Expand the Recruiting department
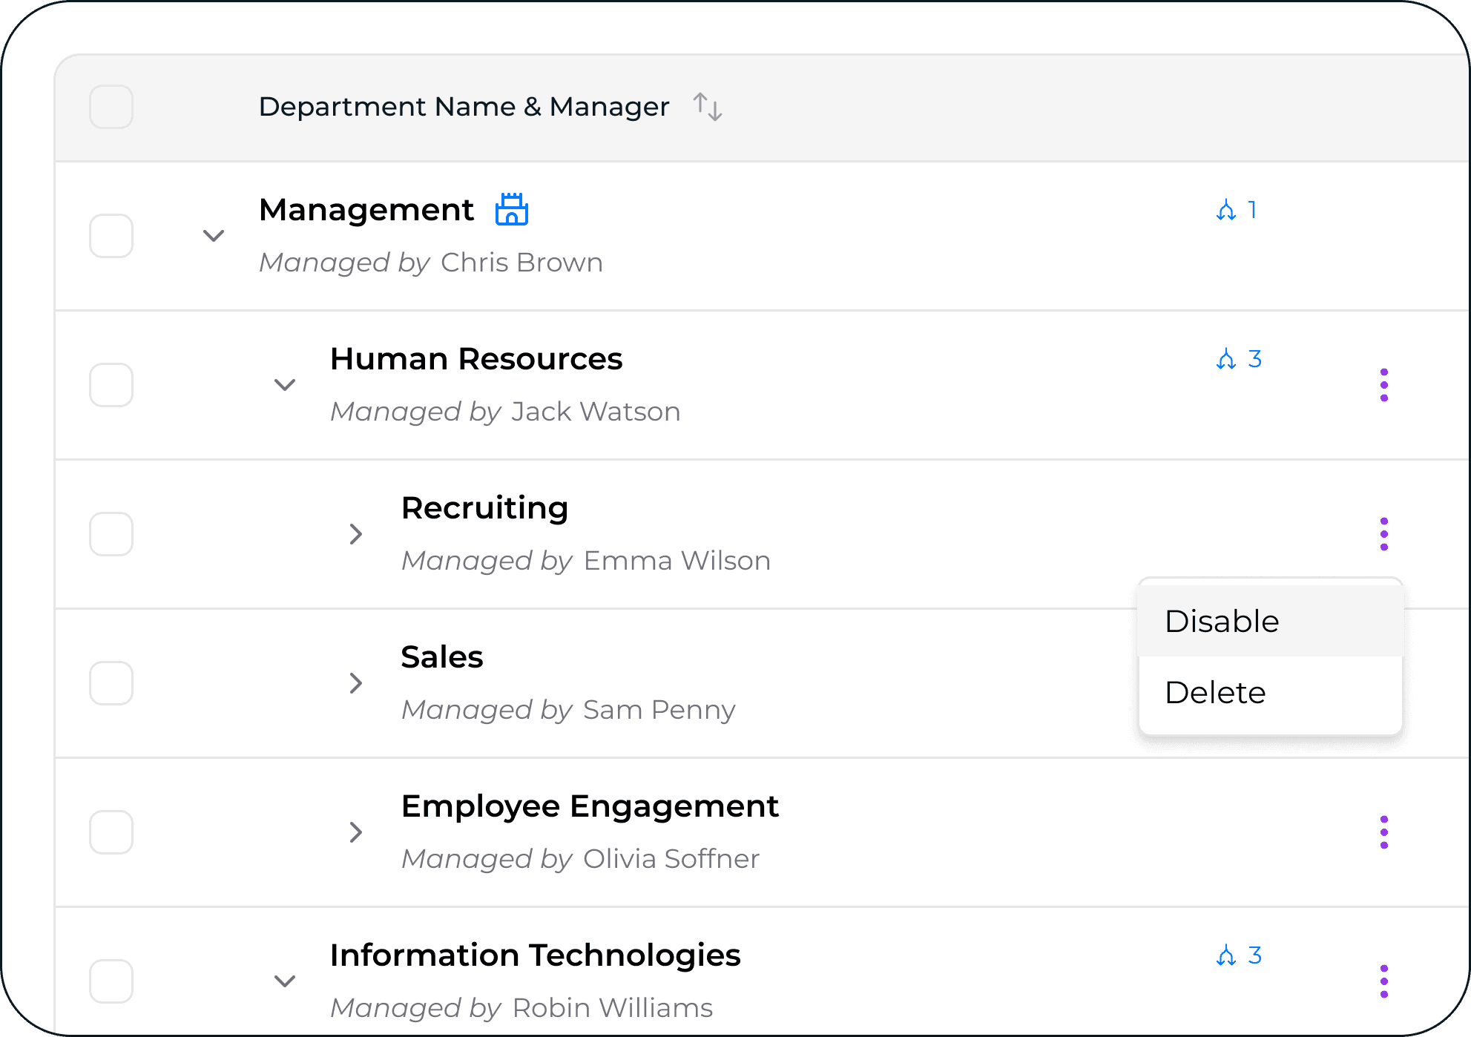The image size is (1471, 1037). click(356, 534)
